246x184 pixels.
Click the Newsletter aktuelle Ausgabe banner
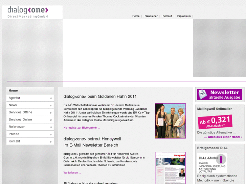pos(220,95)
